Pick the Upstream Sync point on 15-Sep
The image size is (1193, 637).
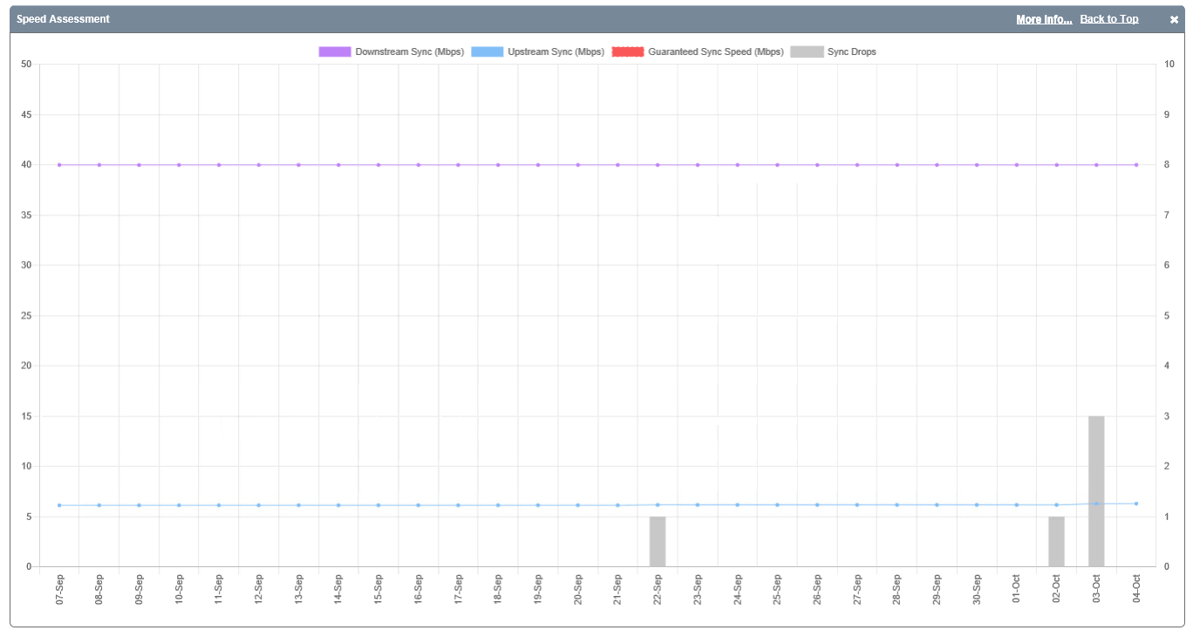tap(378, 505)
